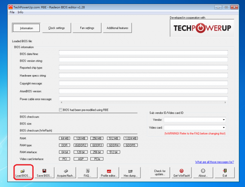Viewport: 245px width, 187px height.
Task: Click the Save BIOS floppy disk button
Action: click(x=44, y=172)
